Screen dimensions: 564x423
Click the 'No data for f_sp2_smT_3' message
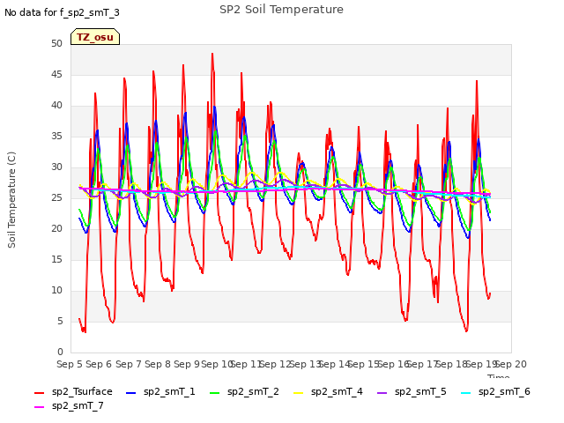62,12
